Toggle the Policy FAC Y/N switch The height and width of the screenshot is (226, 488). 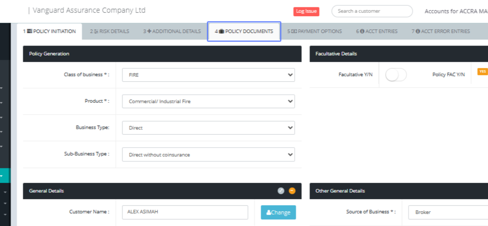pos(482,72)
